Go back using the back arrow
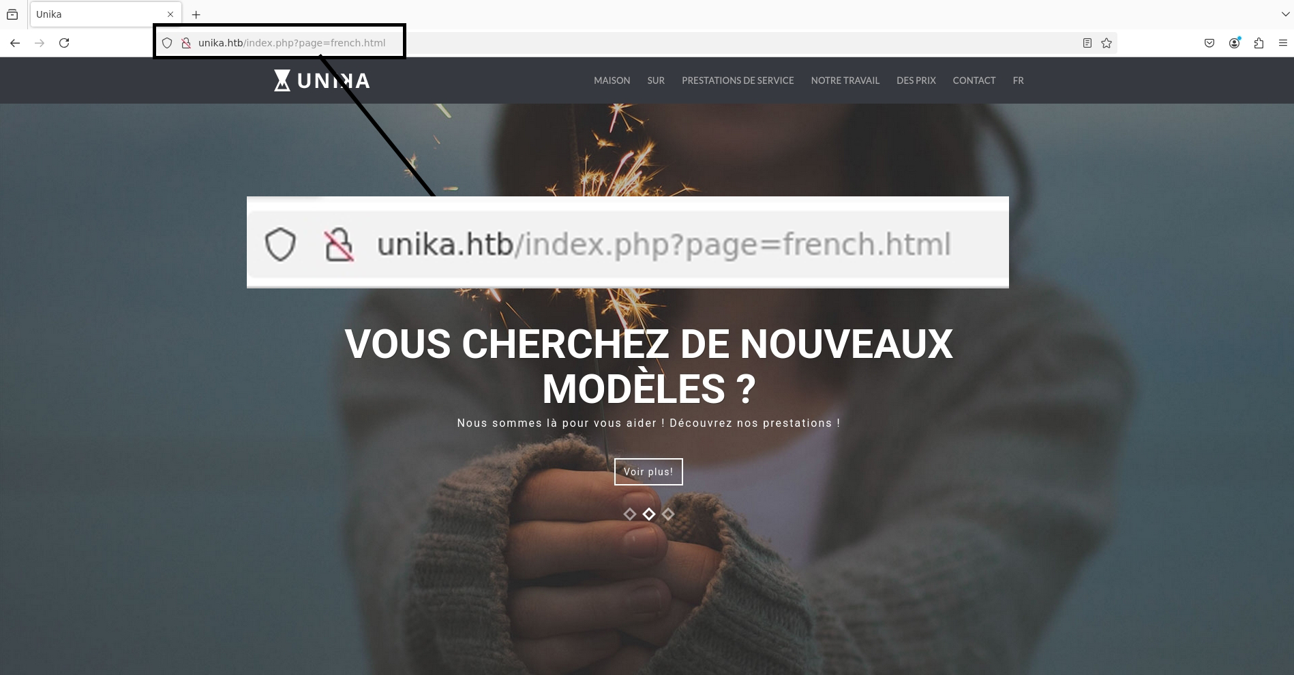The height and width of the screenshot is (675, 1294). click(15, 43)
